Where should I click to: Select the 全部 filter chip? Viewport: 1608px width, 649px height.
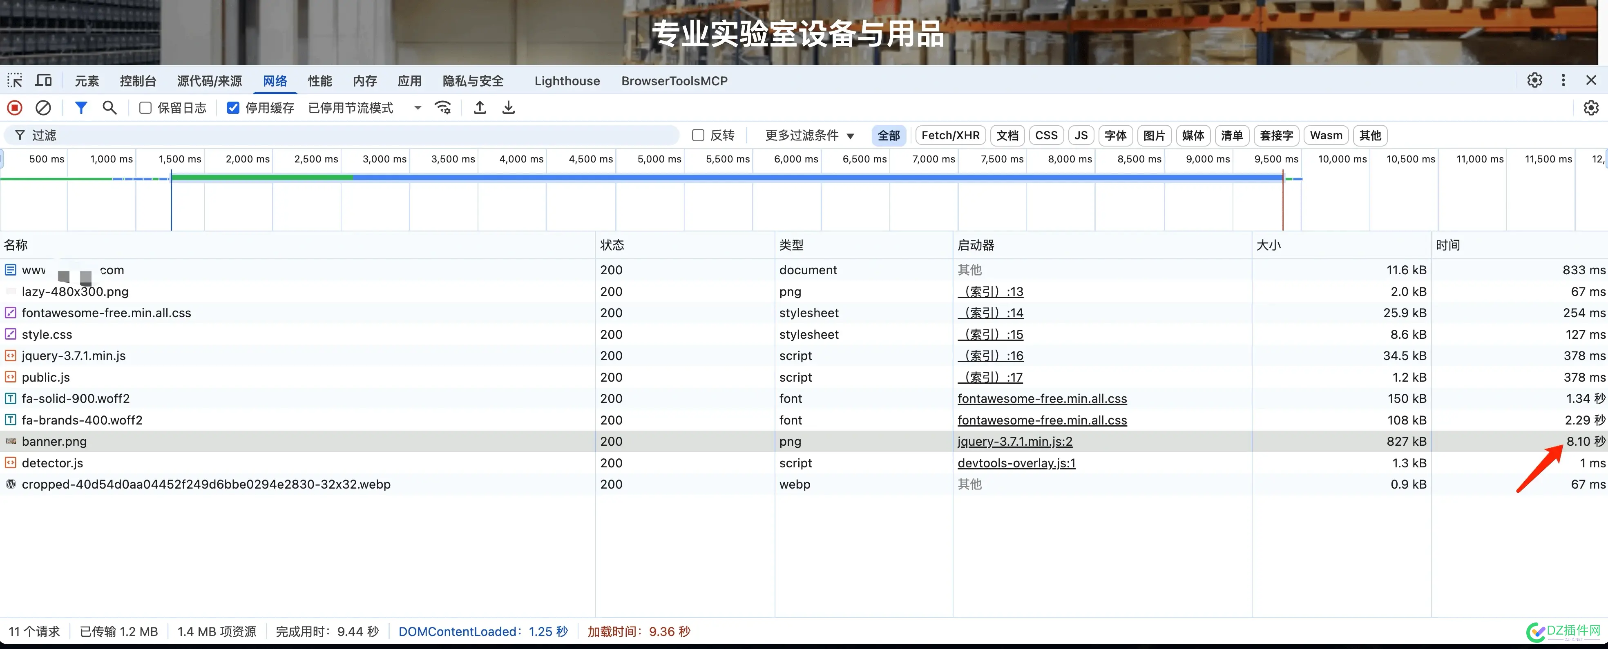[889, 135]
